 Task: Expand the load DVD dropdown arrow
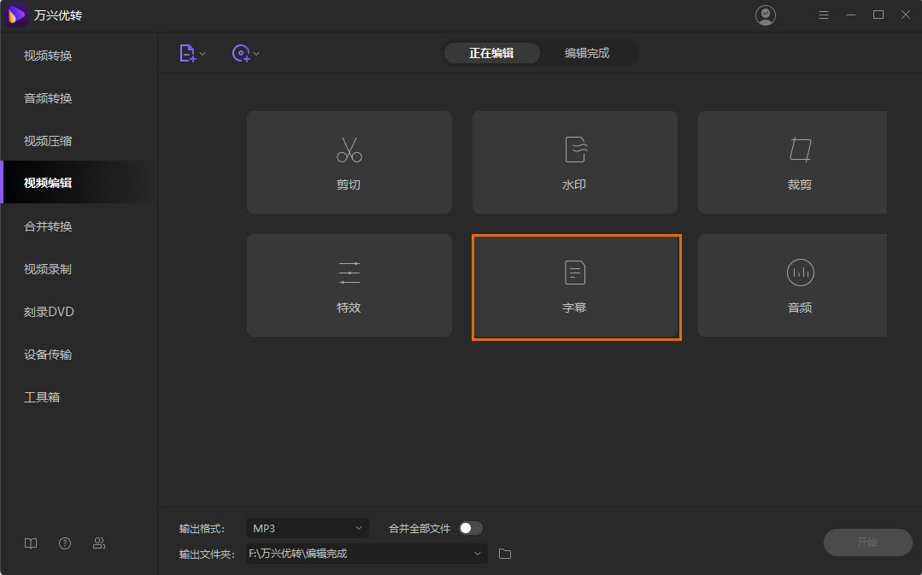click(256, 54)
